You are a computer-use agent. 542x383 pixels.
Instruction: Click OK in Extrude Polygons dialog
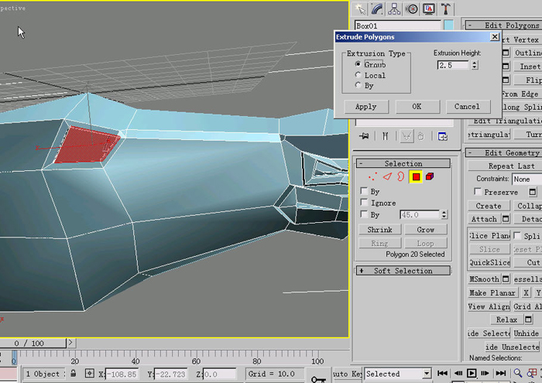[x=417, y=107]
